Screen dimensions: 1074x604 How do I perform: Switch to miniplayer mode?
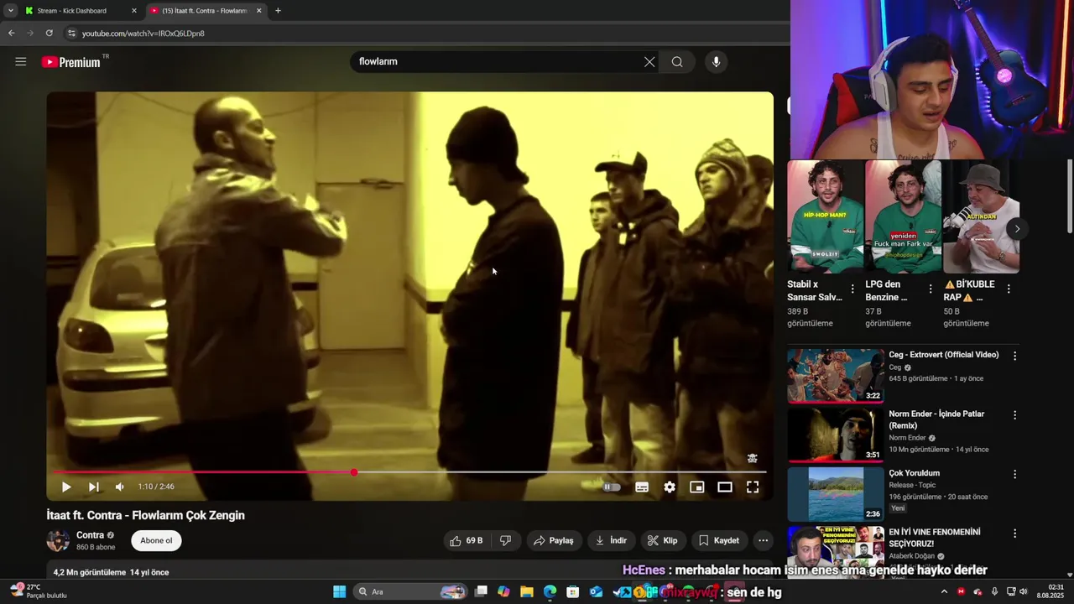point(697,487)
